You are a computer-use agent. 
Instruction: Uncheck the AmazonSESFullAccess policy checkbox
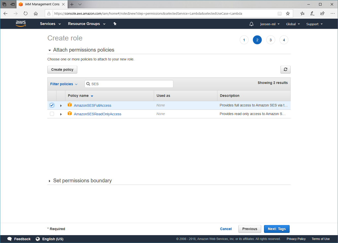point(52,105)
